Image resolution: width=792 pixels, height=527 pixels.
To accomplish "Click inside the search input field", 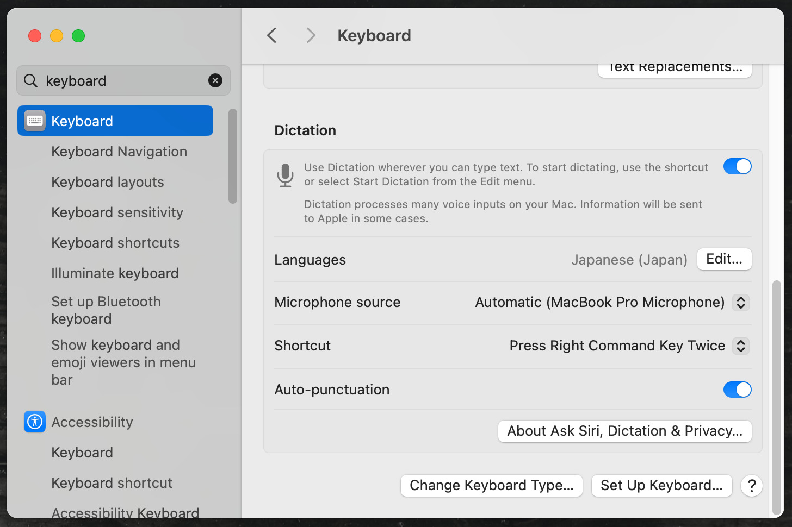I will point(122,81).
